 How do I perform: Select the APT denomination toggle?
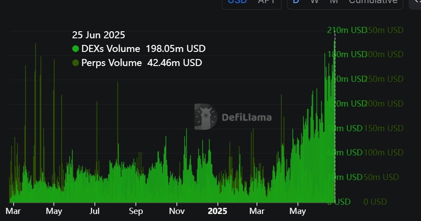pos(266,2)
